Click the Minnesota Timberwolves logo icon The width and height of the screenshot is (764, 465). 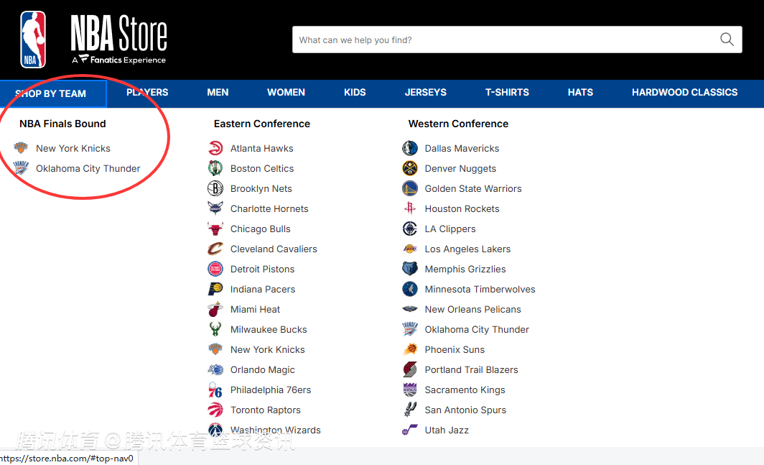pyautogui.click(x=410, y=289)
